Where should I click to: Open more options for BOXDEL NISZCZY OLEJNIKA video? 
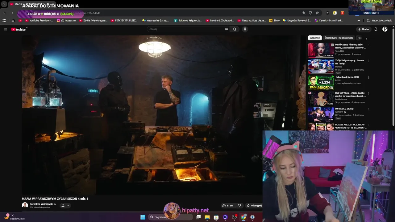tap(369, 125)
